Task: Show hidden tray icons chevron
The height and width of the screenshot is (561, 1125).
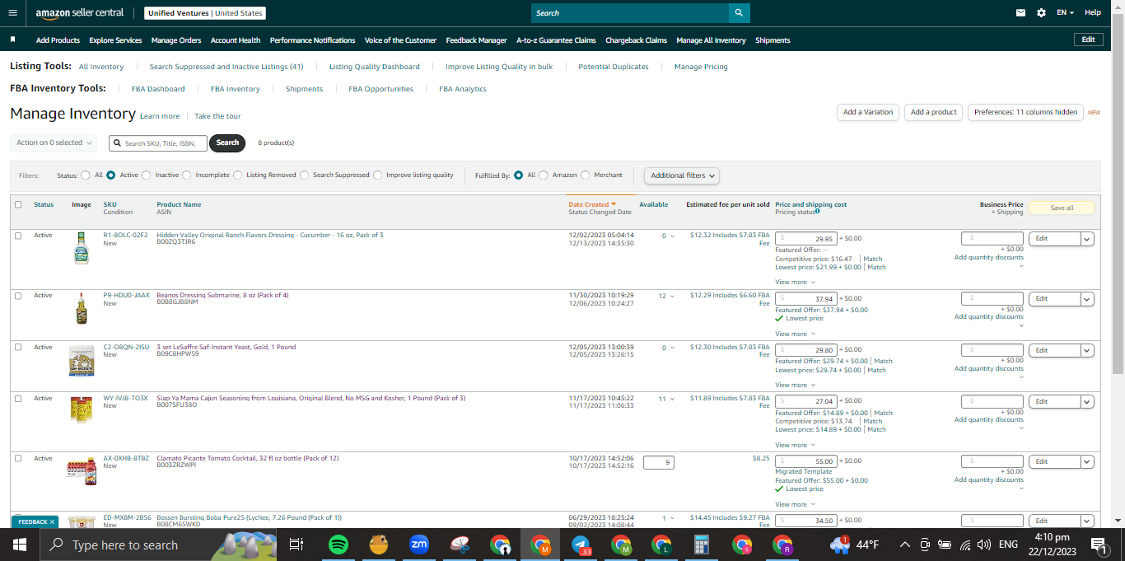Action: point(904,545)
